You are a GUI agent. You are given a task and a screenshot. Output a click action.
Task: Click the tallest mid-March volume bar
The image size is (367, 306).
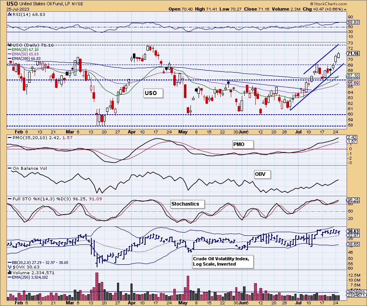97,286
